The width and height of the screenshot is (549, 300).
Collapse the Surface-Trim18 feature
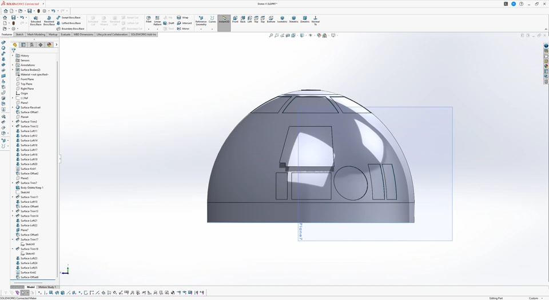point(13,249)
